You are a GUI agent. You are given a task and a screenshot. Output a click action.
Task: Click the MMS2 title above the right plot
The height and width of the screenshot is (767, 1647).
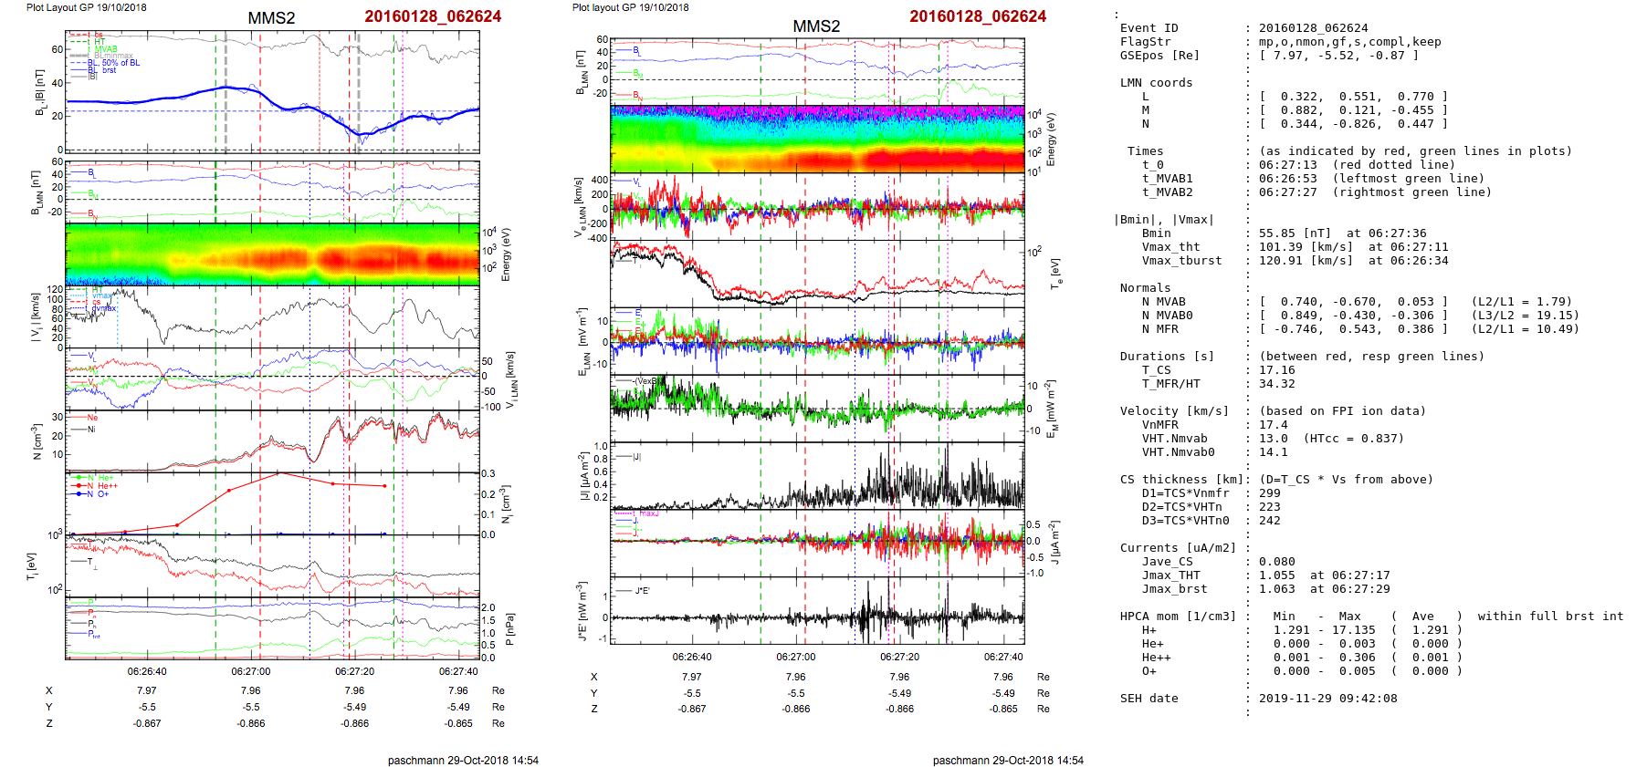816,26
